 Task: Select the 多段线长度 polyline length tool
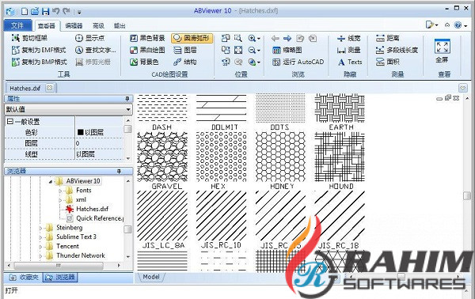397,50
